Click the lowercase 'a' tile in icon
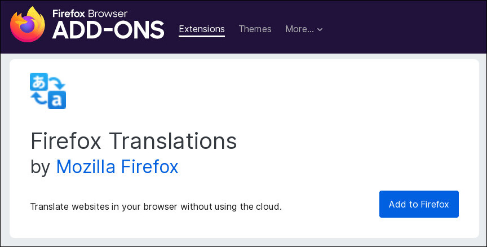 pyautogui.click(x=57, y=100)
